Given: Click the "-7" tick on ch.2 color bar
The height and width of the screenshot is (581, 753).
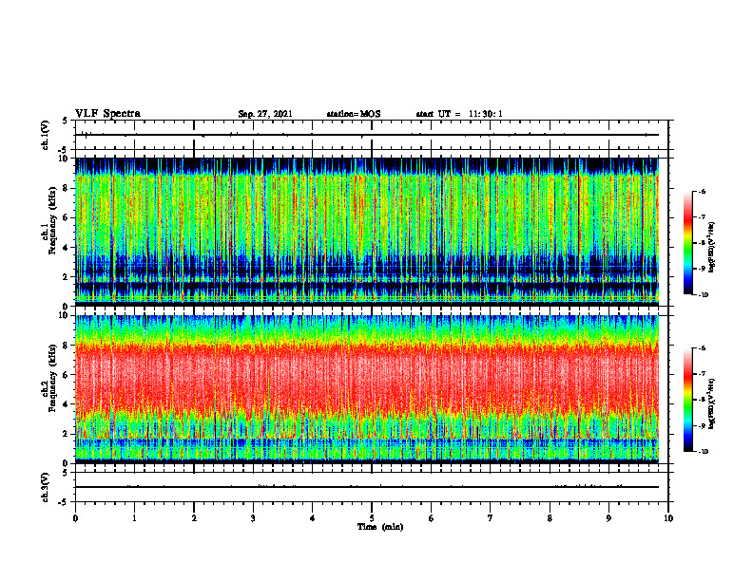Looking at the screenshot, I should [x=702, y=374].
